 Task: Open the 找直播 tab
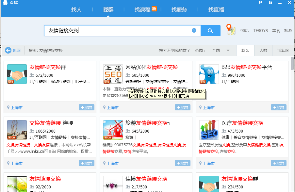pos(216,9)
